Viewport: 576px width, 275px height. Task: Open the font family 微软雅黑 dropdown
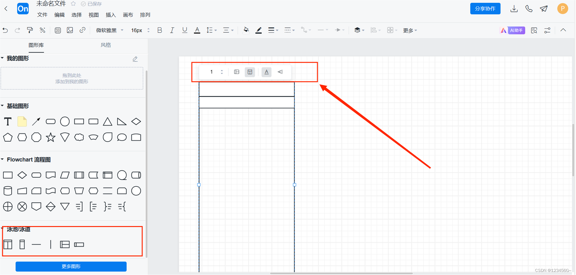pyautogui.click(x=110, y=30)
